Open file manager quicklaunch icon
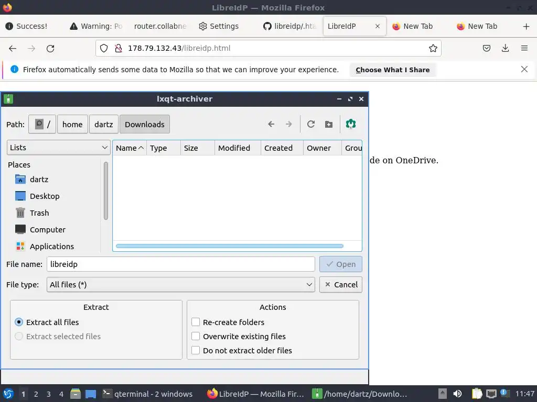Viewport: 537px width, 402px height. point(76,394)
